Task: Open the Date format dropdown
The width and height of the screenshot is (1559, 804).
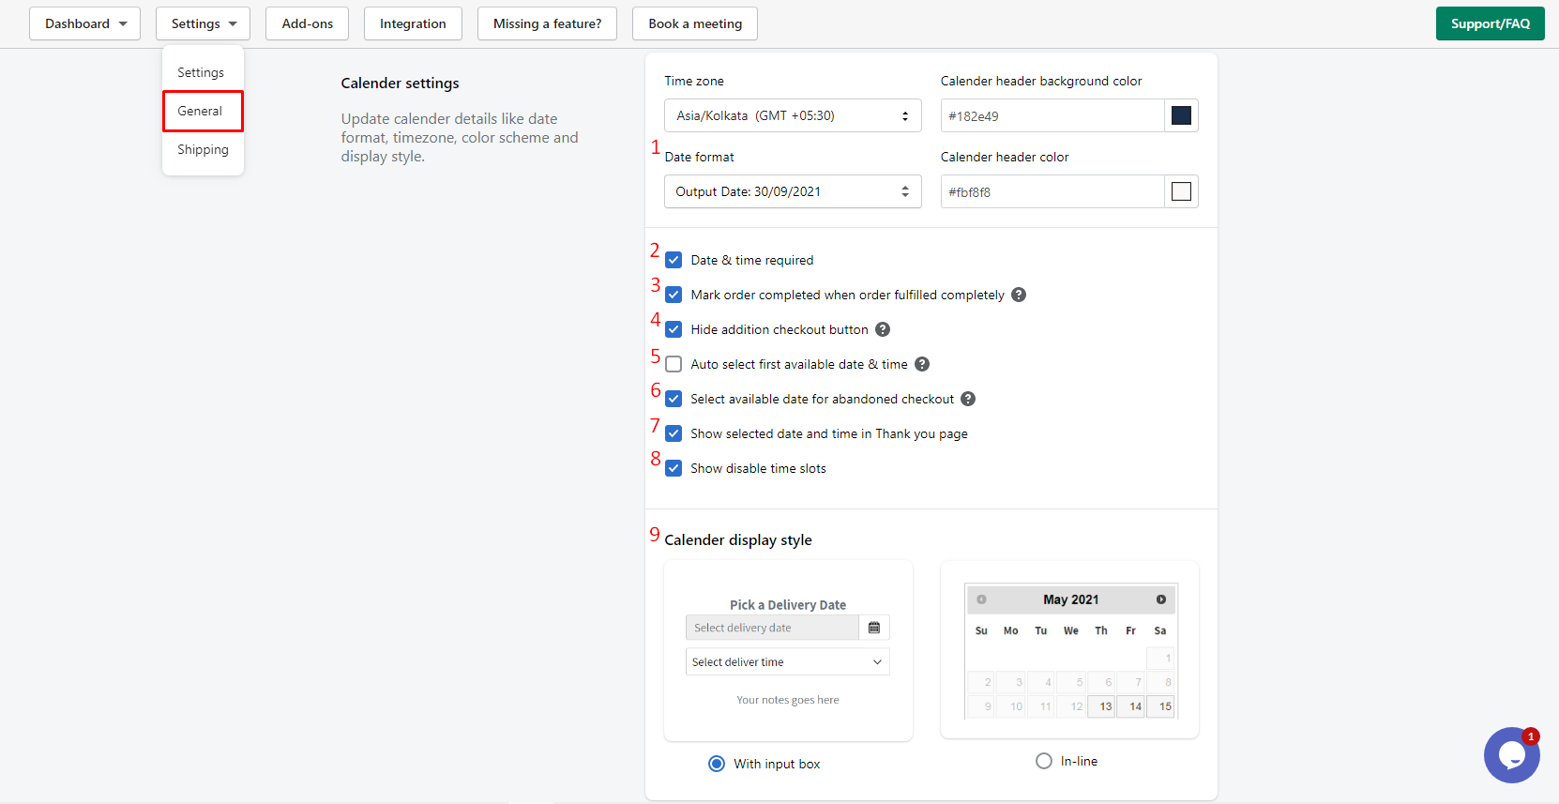Action: point(793,191)
